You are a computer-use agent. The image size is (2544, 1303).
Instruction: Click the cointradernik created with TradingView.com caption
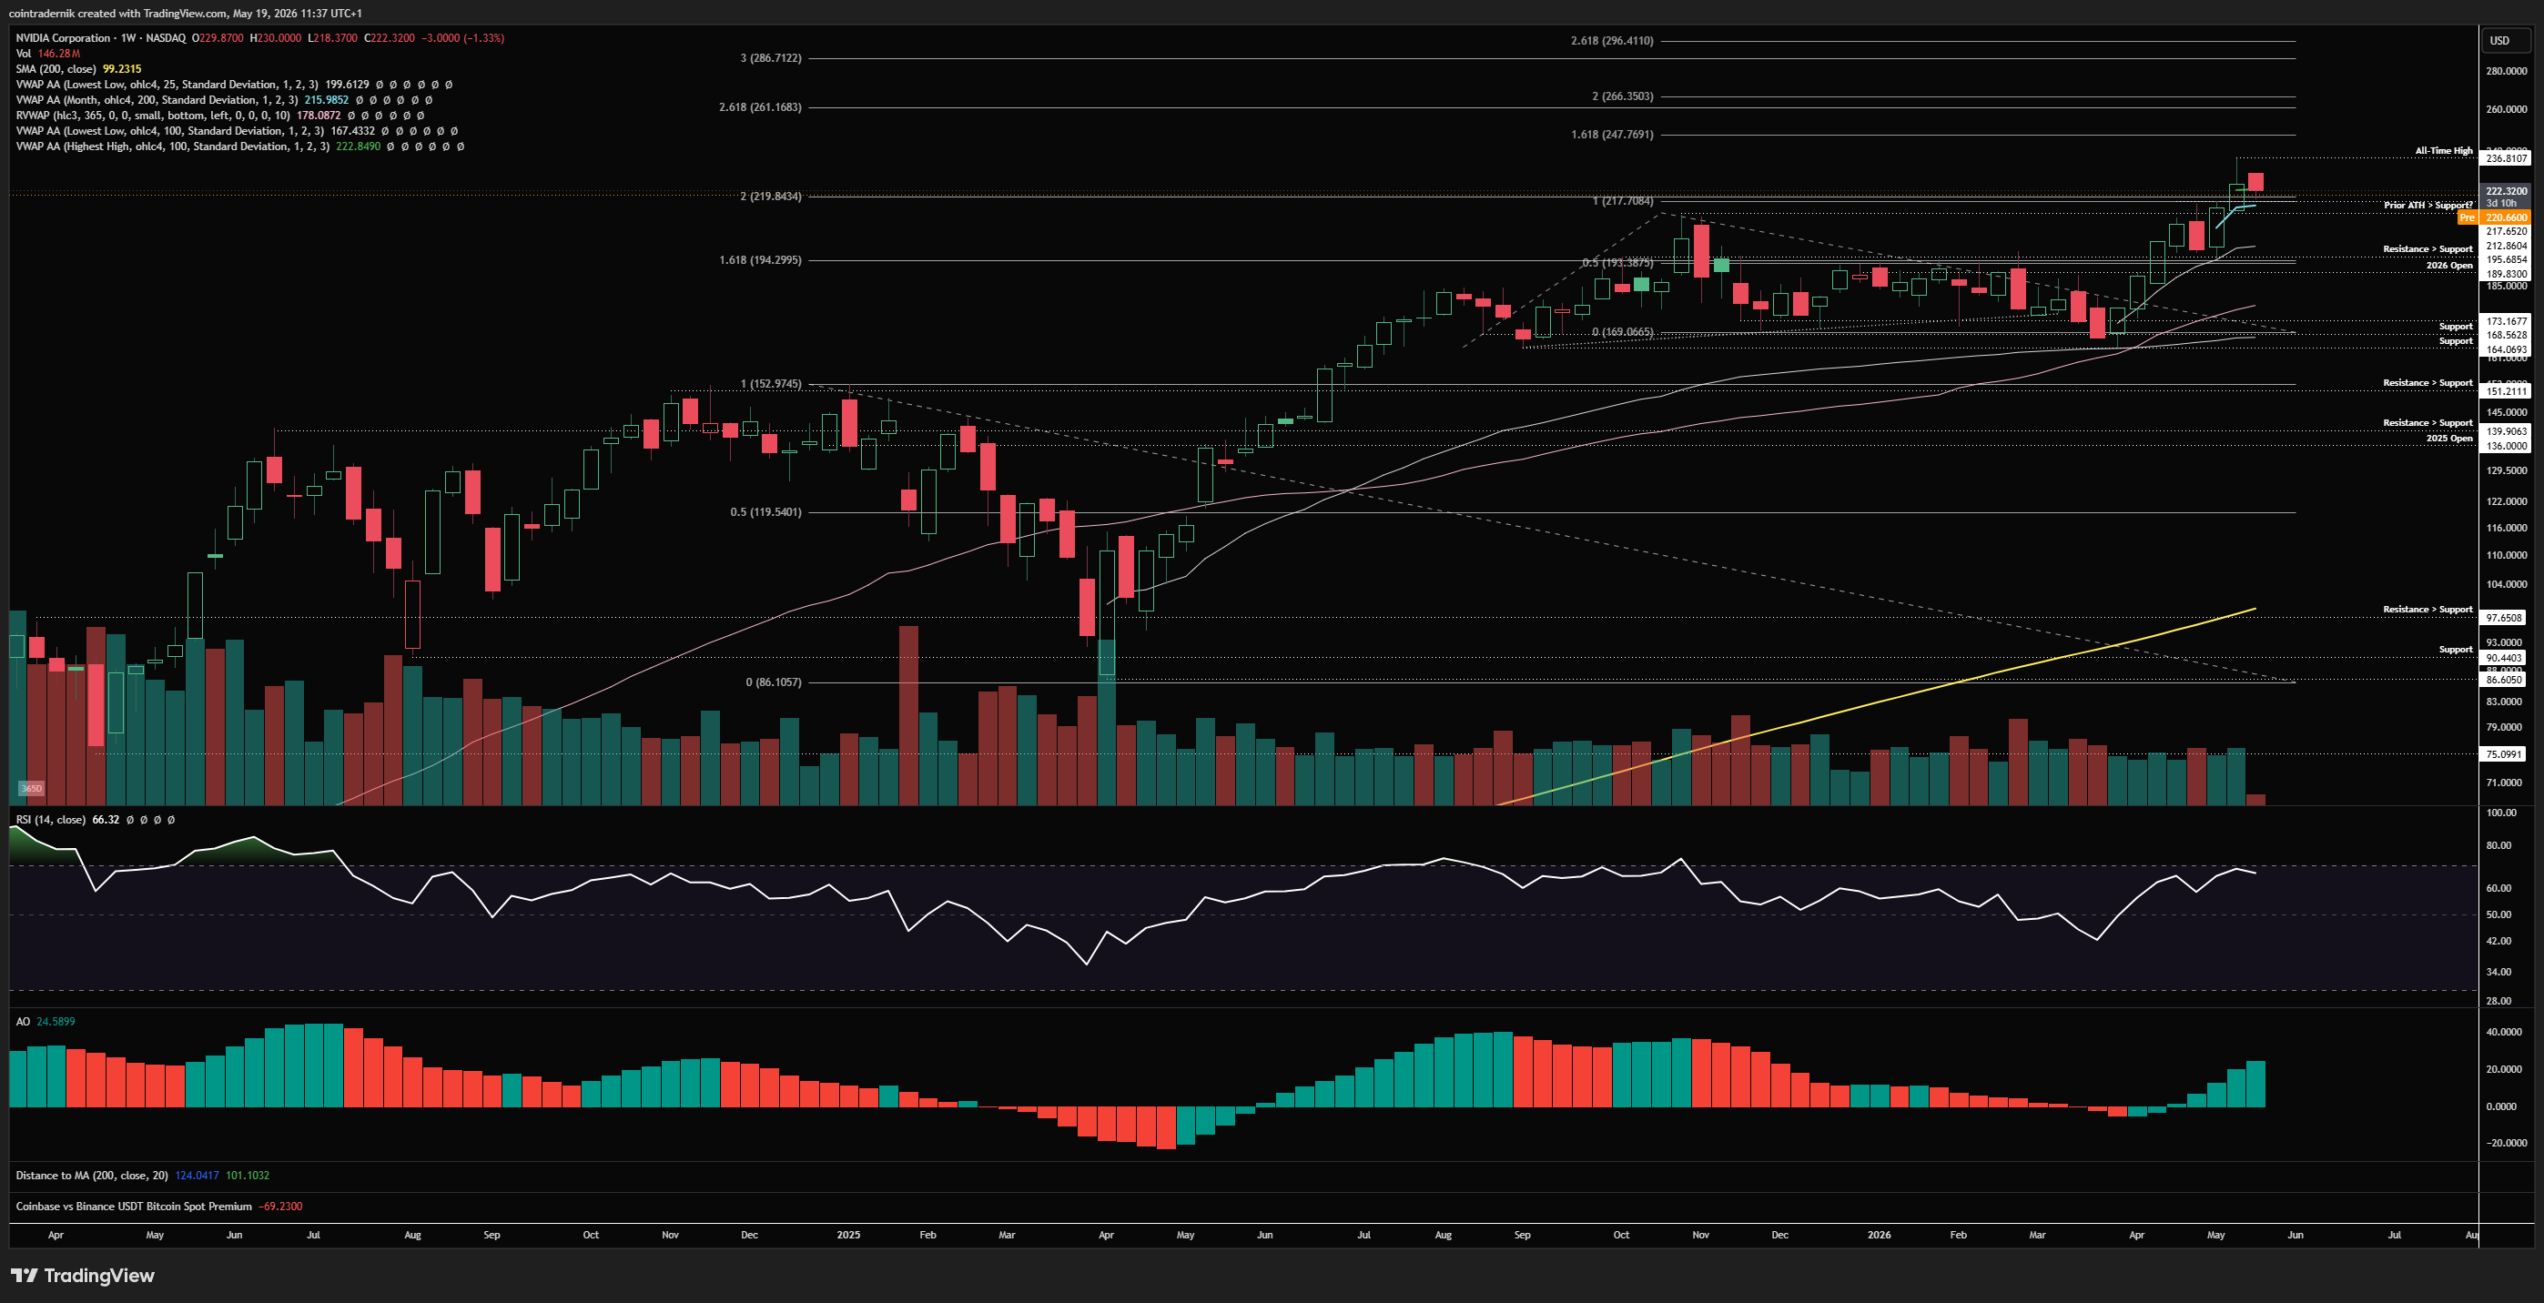(x=186, y=13)
